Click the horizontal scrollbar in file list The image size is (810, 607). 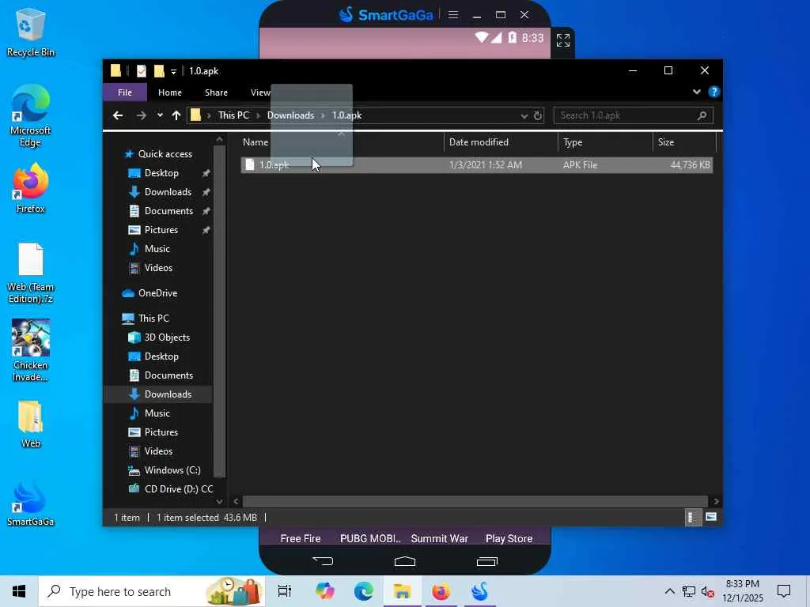click(475, 501)
